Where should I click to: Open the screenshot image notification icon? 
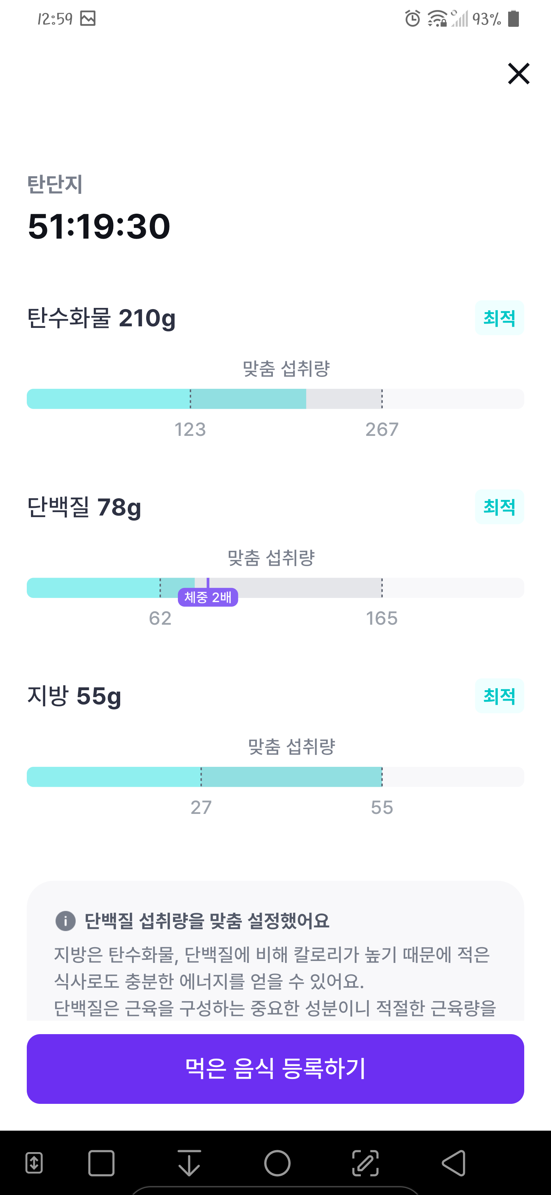[88, 18]
